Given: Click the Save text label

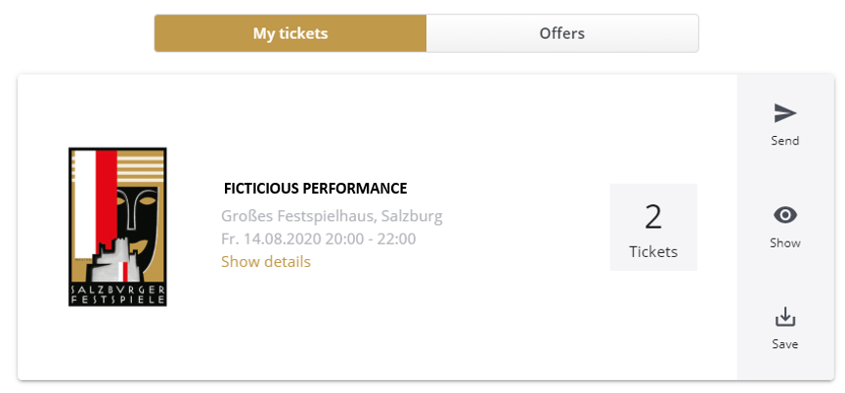Looking at the screenshot, I should pos(785,344).
